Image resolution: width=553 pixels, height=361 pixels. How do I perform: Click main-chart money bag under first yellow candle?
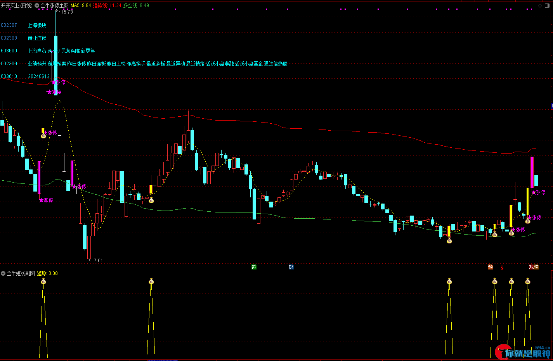pos(43,136)
